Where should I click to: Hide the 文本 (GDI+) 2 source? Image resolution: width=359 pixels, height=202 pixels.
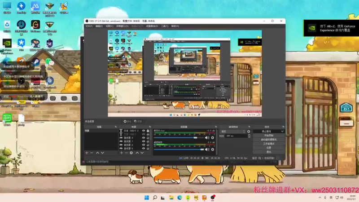click(x=144, y=131)
